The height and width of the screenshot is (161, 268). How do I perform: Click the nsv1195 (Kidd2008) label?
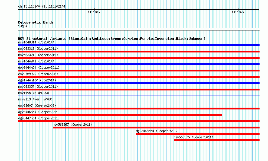(34, 93)
